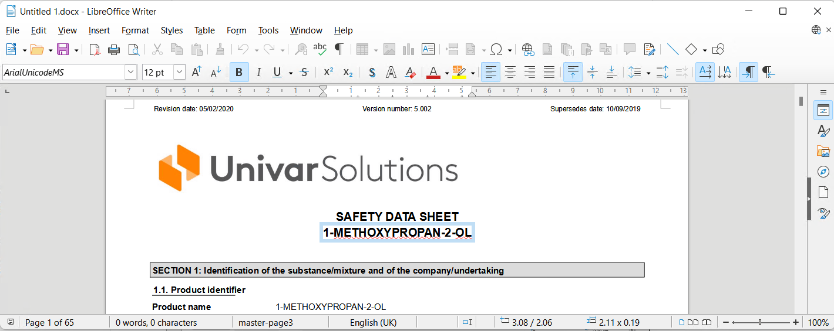The width and height of the screenshot is (834, 331).
Task: Click the word count status field
Action: tap(156, 322)
